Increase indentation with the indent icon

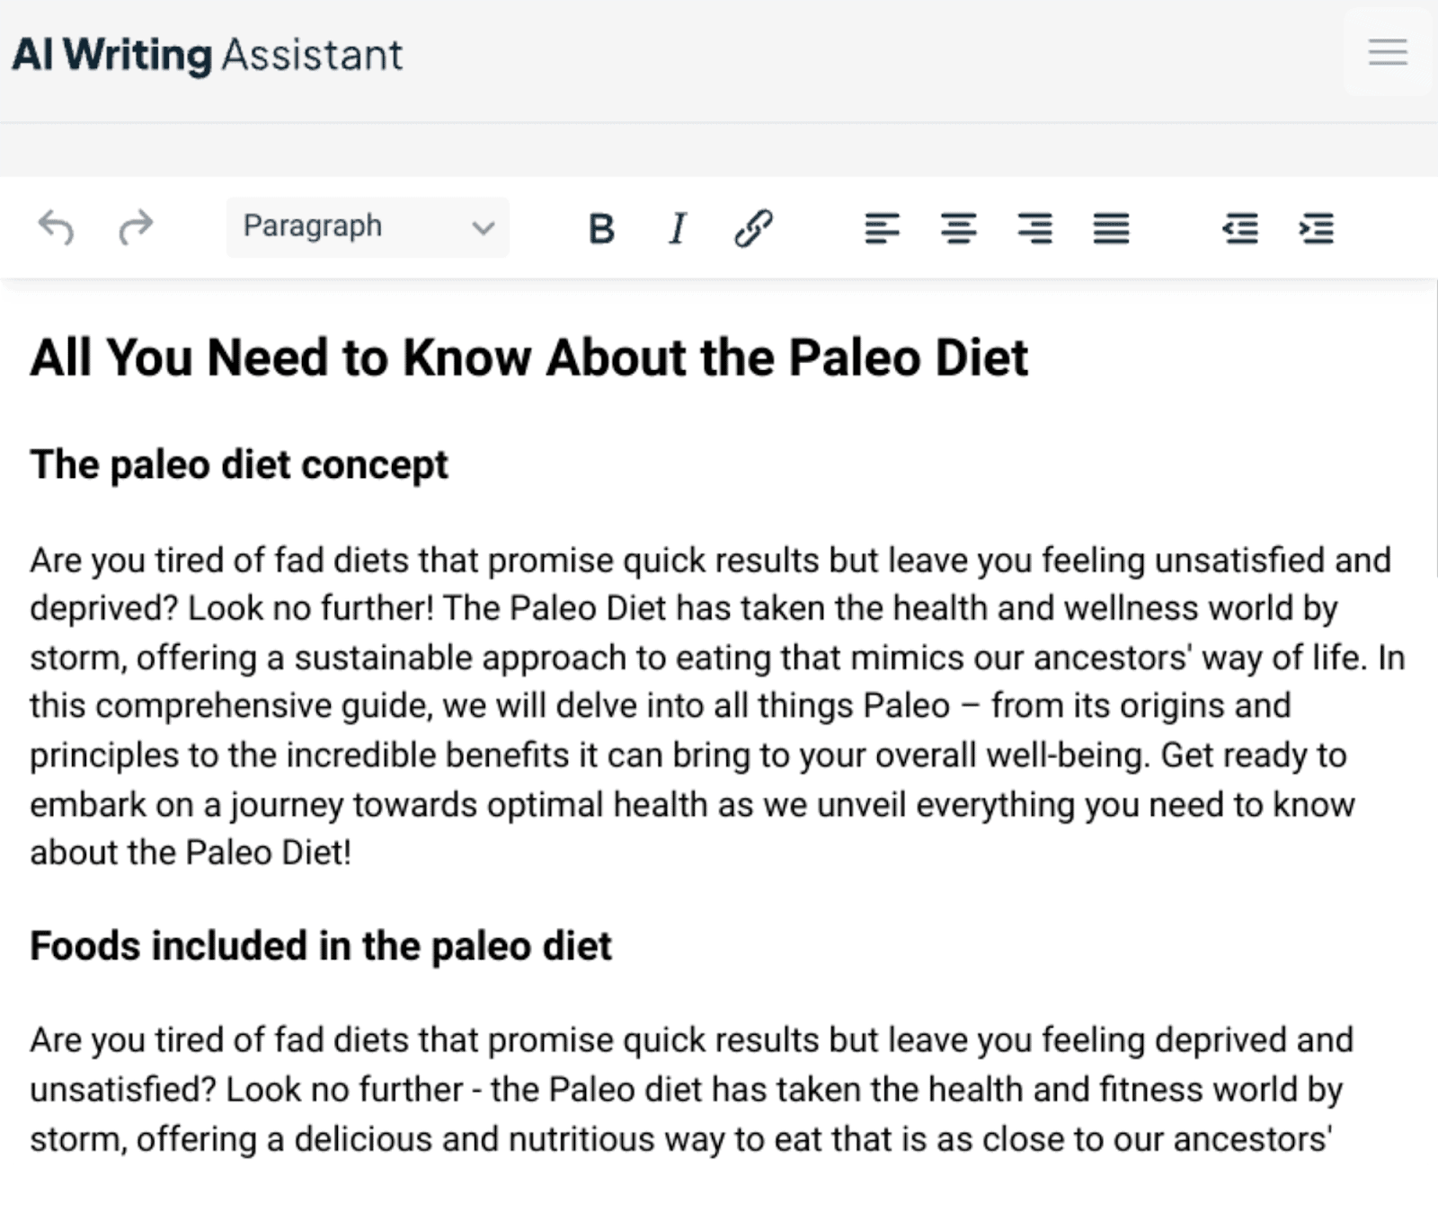coord(1316,227)
